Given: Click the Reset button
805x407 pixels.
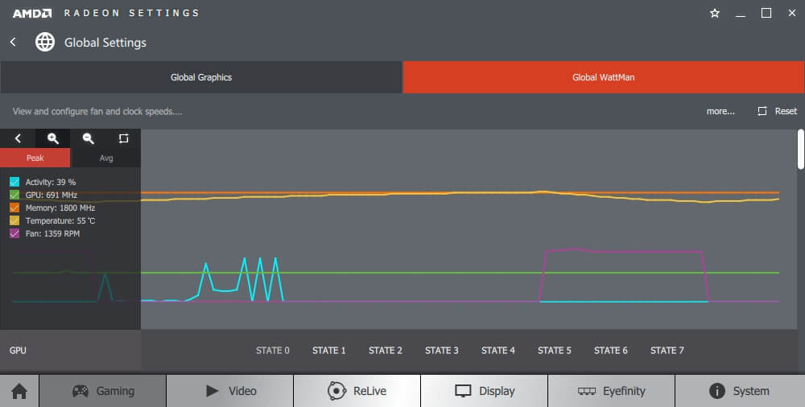Looking at the screenshot, I should pyautogui.click(x=778, y=111).
